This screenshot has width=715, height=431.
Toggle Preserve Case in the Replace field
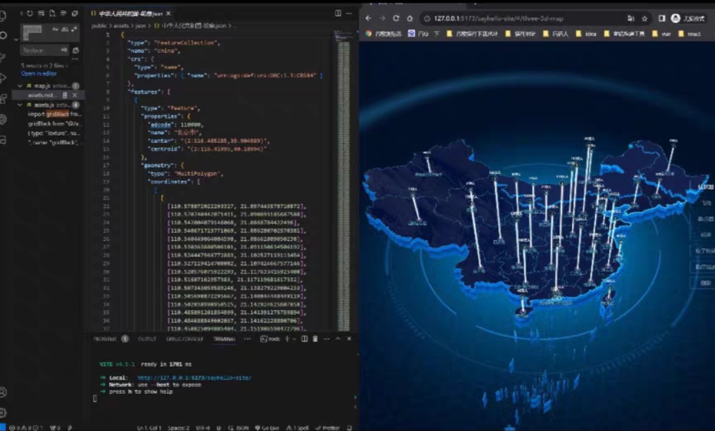64,50
